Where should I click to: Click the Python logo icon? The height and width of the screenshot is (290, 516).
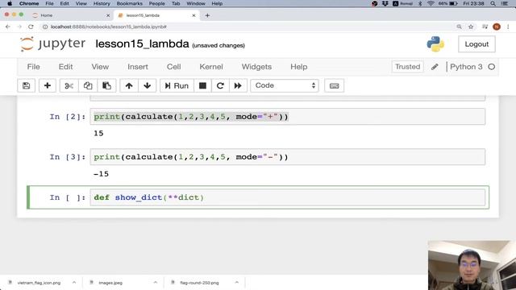(x=435, y=44)
